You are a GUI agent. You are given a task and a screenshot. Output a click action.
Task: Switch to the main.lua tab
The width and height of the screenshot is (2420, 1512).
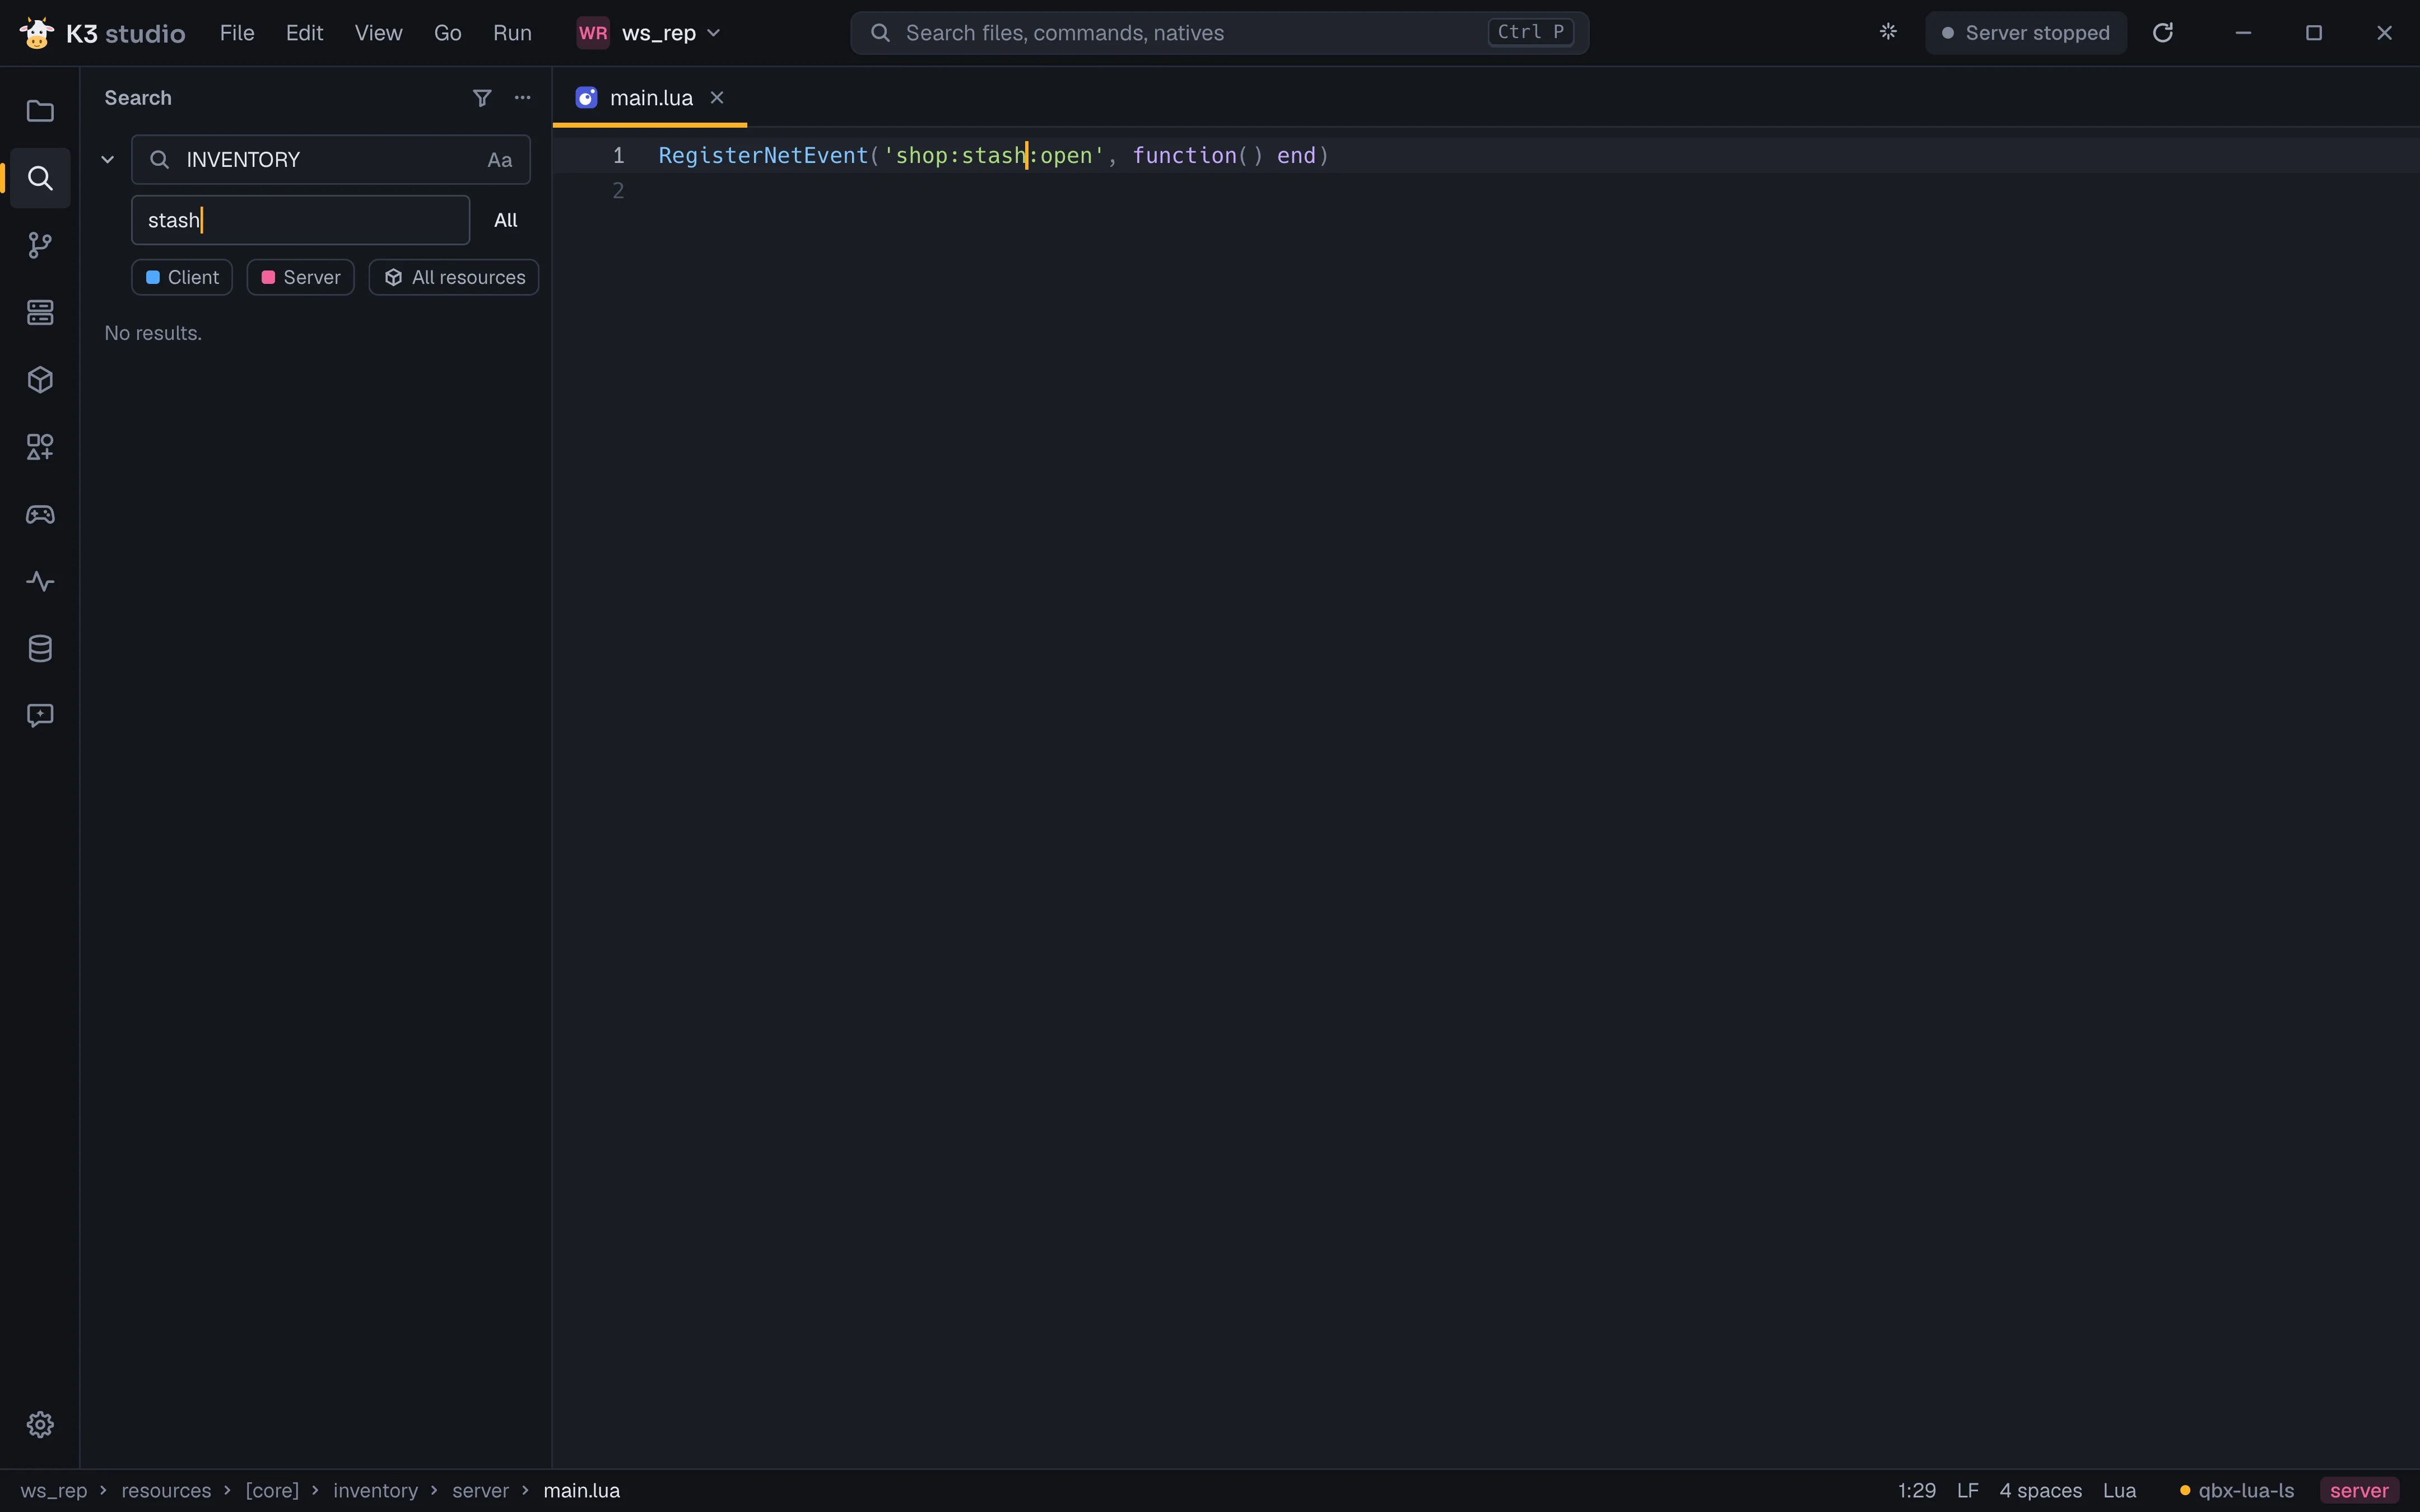650,97
